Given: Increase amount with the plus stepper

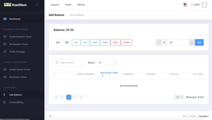Looking at the screenshot, I should (192, 42).
